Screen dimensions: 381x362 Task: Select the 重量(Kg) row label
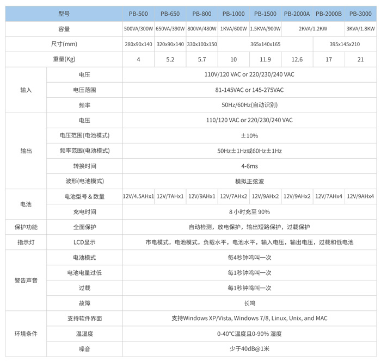[64, 59]
